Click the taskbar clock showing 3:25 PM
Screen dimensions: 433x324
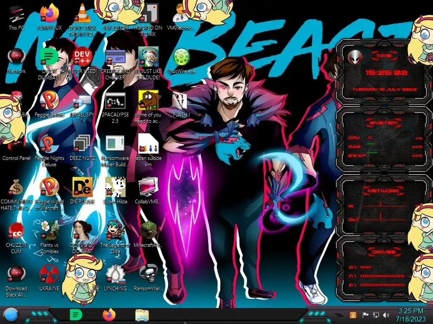click(x=410, y=315)
